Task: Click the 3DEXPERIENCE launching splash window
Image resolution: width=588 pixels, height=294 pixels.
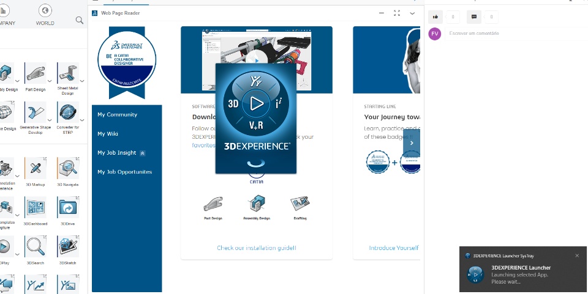Action: (x=256, y=118)
